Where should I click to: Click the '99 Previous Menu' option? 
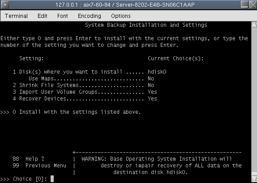click(39, 166)
